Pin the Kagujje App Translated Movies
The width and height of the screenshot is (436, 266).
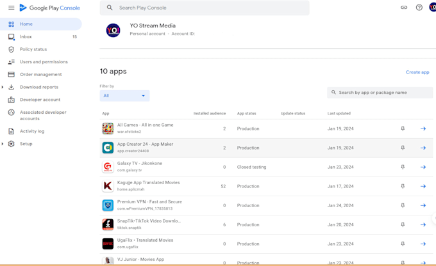(403, 186)
